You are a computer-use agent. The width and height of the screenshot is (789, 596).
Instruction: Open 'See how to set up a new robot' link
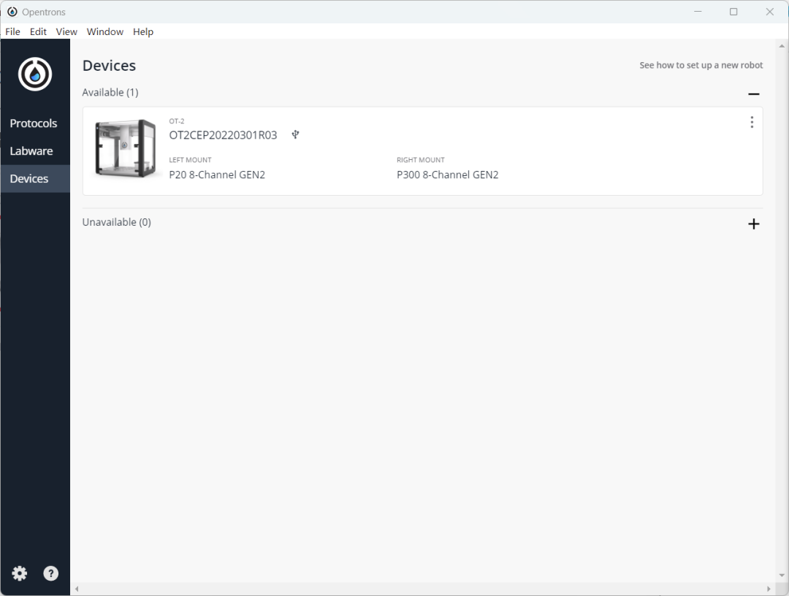pos(701,65)
